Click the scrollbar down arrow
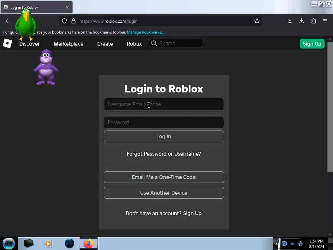This screenshot has height=250, width=333. pos(330,234)
